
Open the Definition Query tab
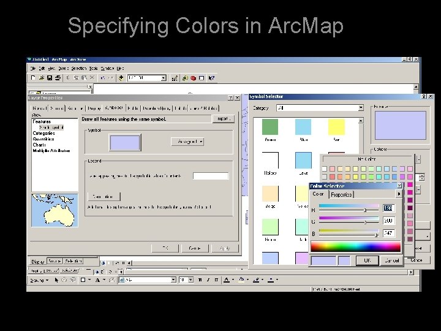156,108
